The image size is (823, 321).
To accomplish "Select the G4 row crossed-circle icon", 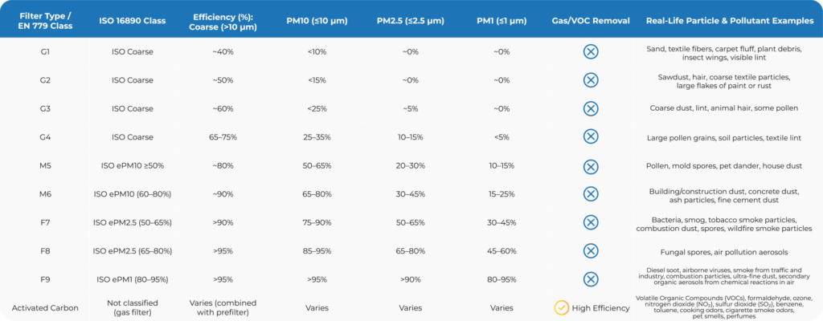I will (x=590, y=137).
